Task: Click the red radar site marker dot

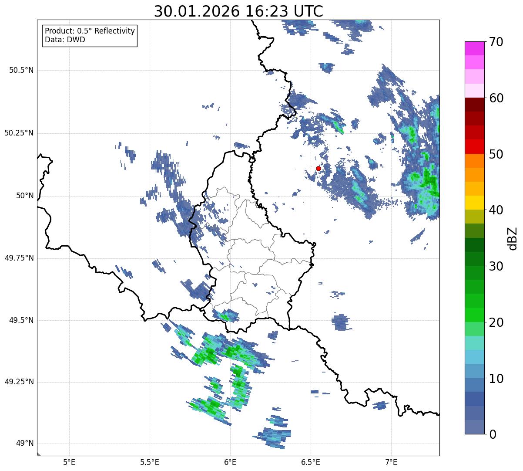Action: coord(318,168)
